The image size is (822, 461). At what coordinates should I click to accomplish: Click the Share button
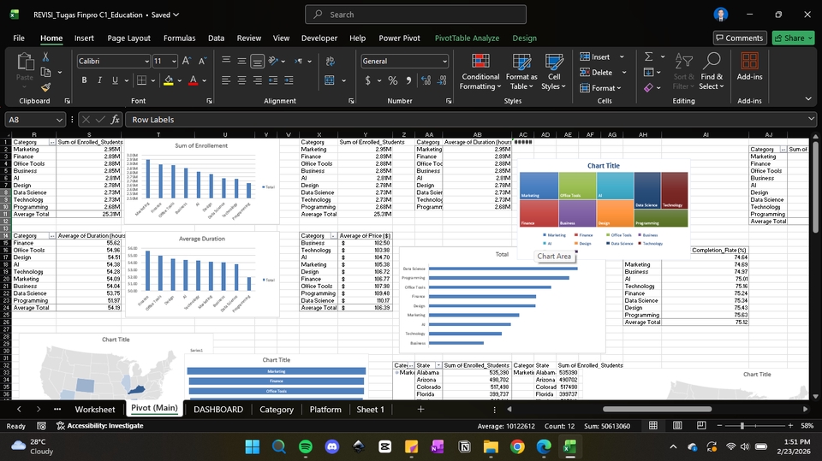click(793, 38)
